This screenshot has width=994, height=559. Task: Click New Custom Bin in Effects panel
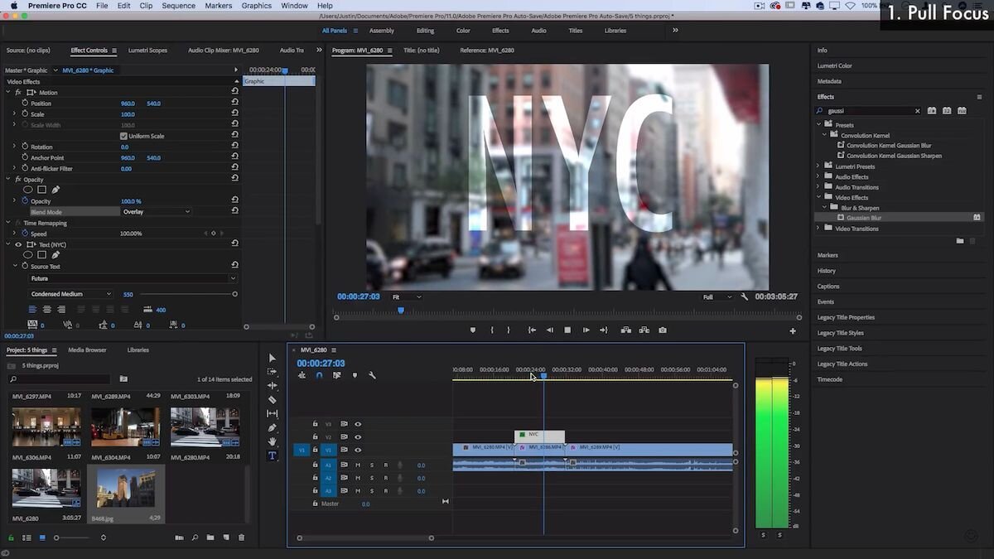pyautogui.click(x=960, y=241)
